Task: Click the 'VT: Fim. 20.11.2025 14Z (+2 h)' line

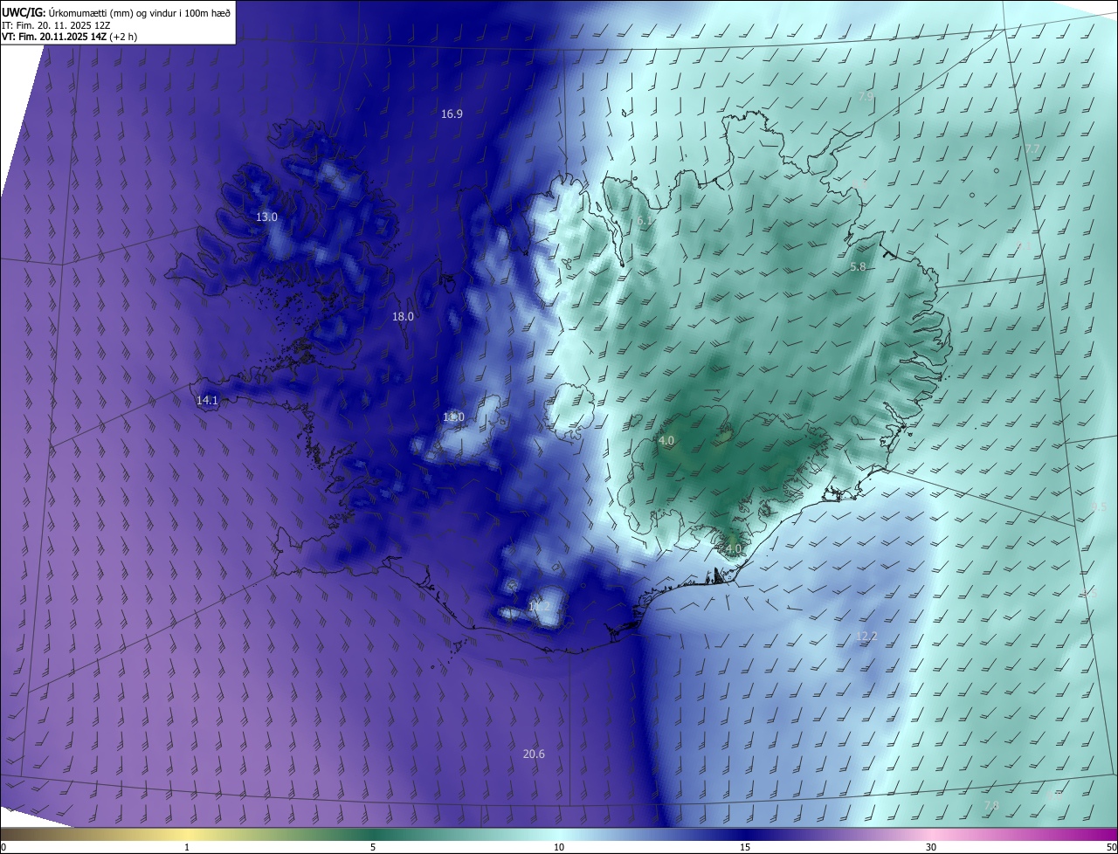Action: 69,37
